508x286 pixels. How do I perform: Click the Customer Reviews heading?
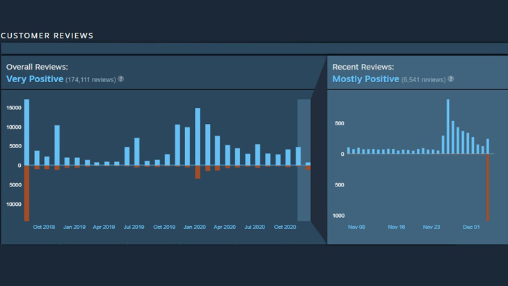pyautogui.click(x=47, y=35)
